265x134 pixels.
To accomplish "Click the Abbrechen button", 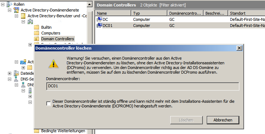I will click(x=223, y=120).
